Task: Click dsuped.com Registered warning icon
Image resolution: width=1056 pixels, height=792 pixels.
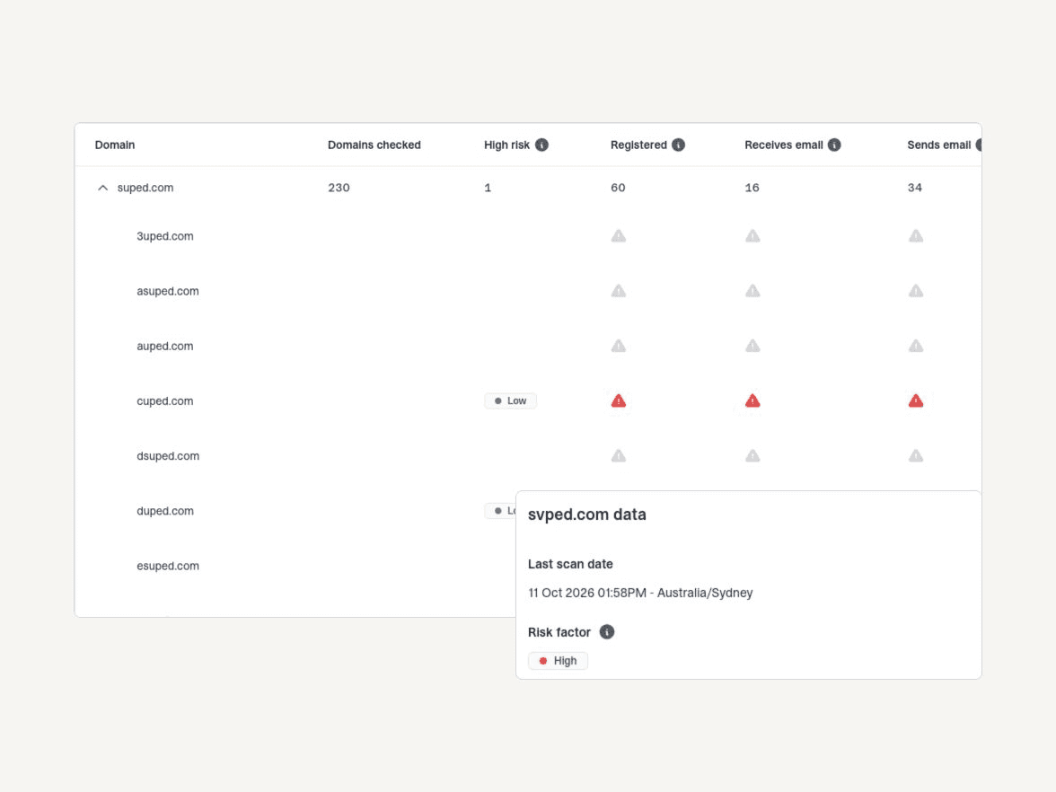Action: click(x=618, y=456)
